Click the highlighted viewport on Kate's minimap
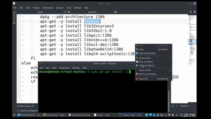211x119 pixels. [192, 42]
